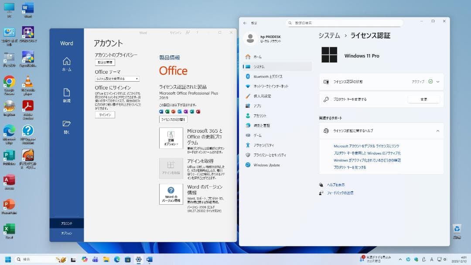Select Account tab in Word sidebar
471x265 pixels.
66,224
